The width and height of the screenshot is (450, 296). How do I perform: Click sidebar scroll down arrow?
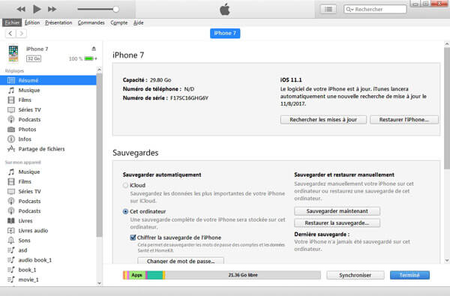[99, 283]
